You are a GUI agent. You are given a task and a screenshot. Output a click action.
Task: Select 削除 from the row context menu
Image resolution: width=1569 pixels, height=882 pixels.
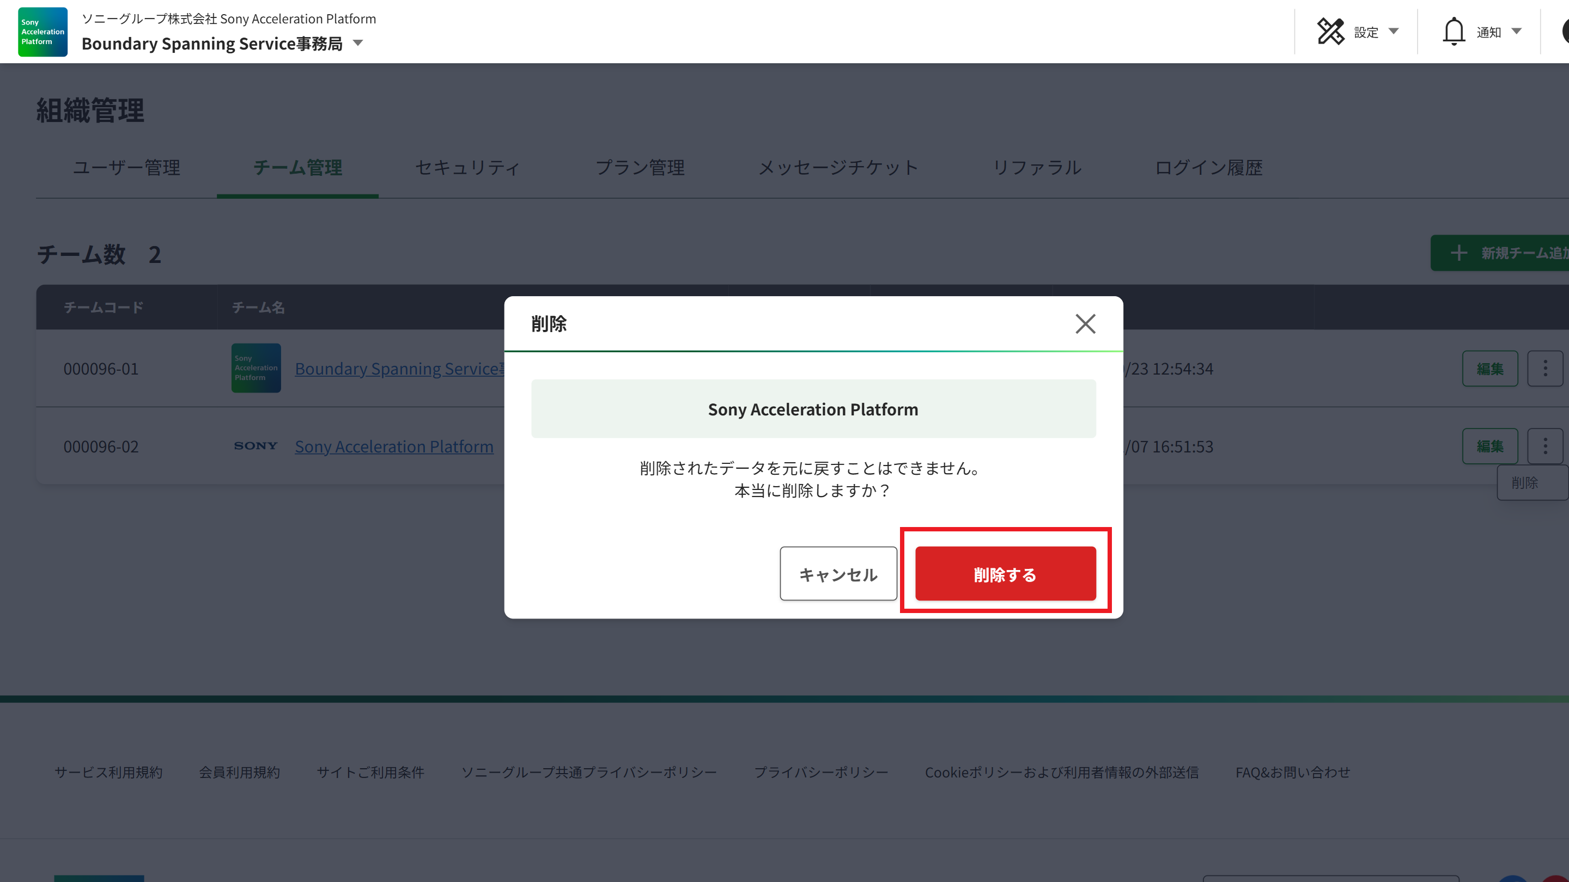click(x=1526, y=483)
